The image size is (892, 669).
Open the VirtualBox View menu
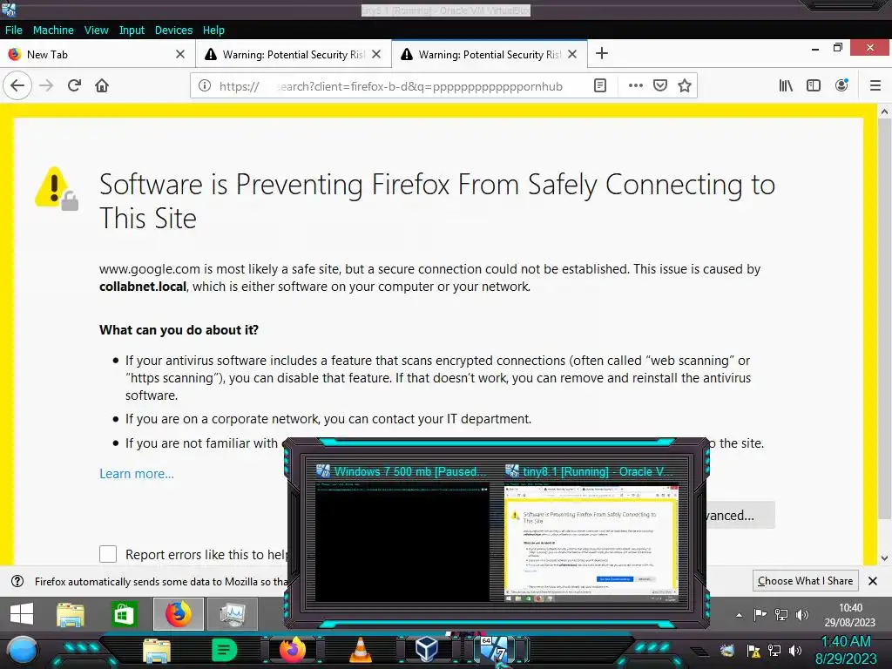tap(96, 30)
